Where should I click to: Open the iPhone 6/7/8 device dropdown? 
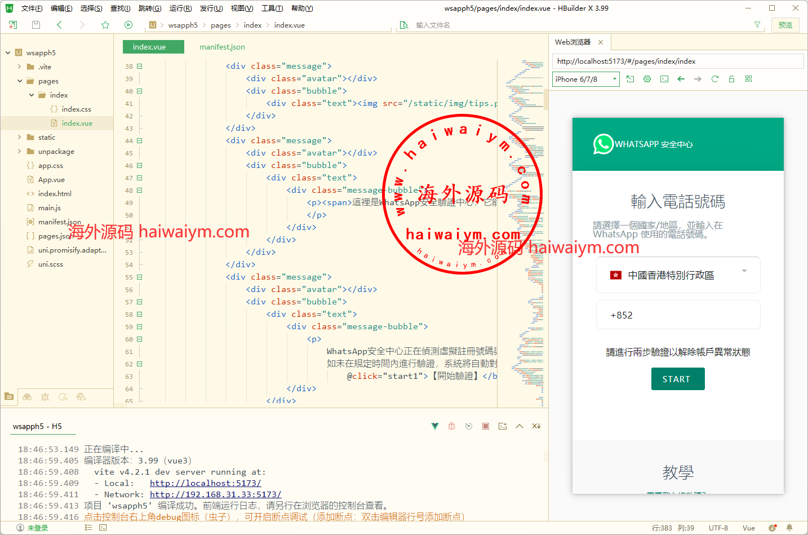tap(585, 79)
